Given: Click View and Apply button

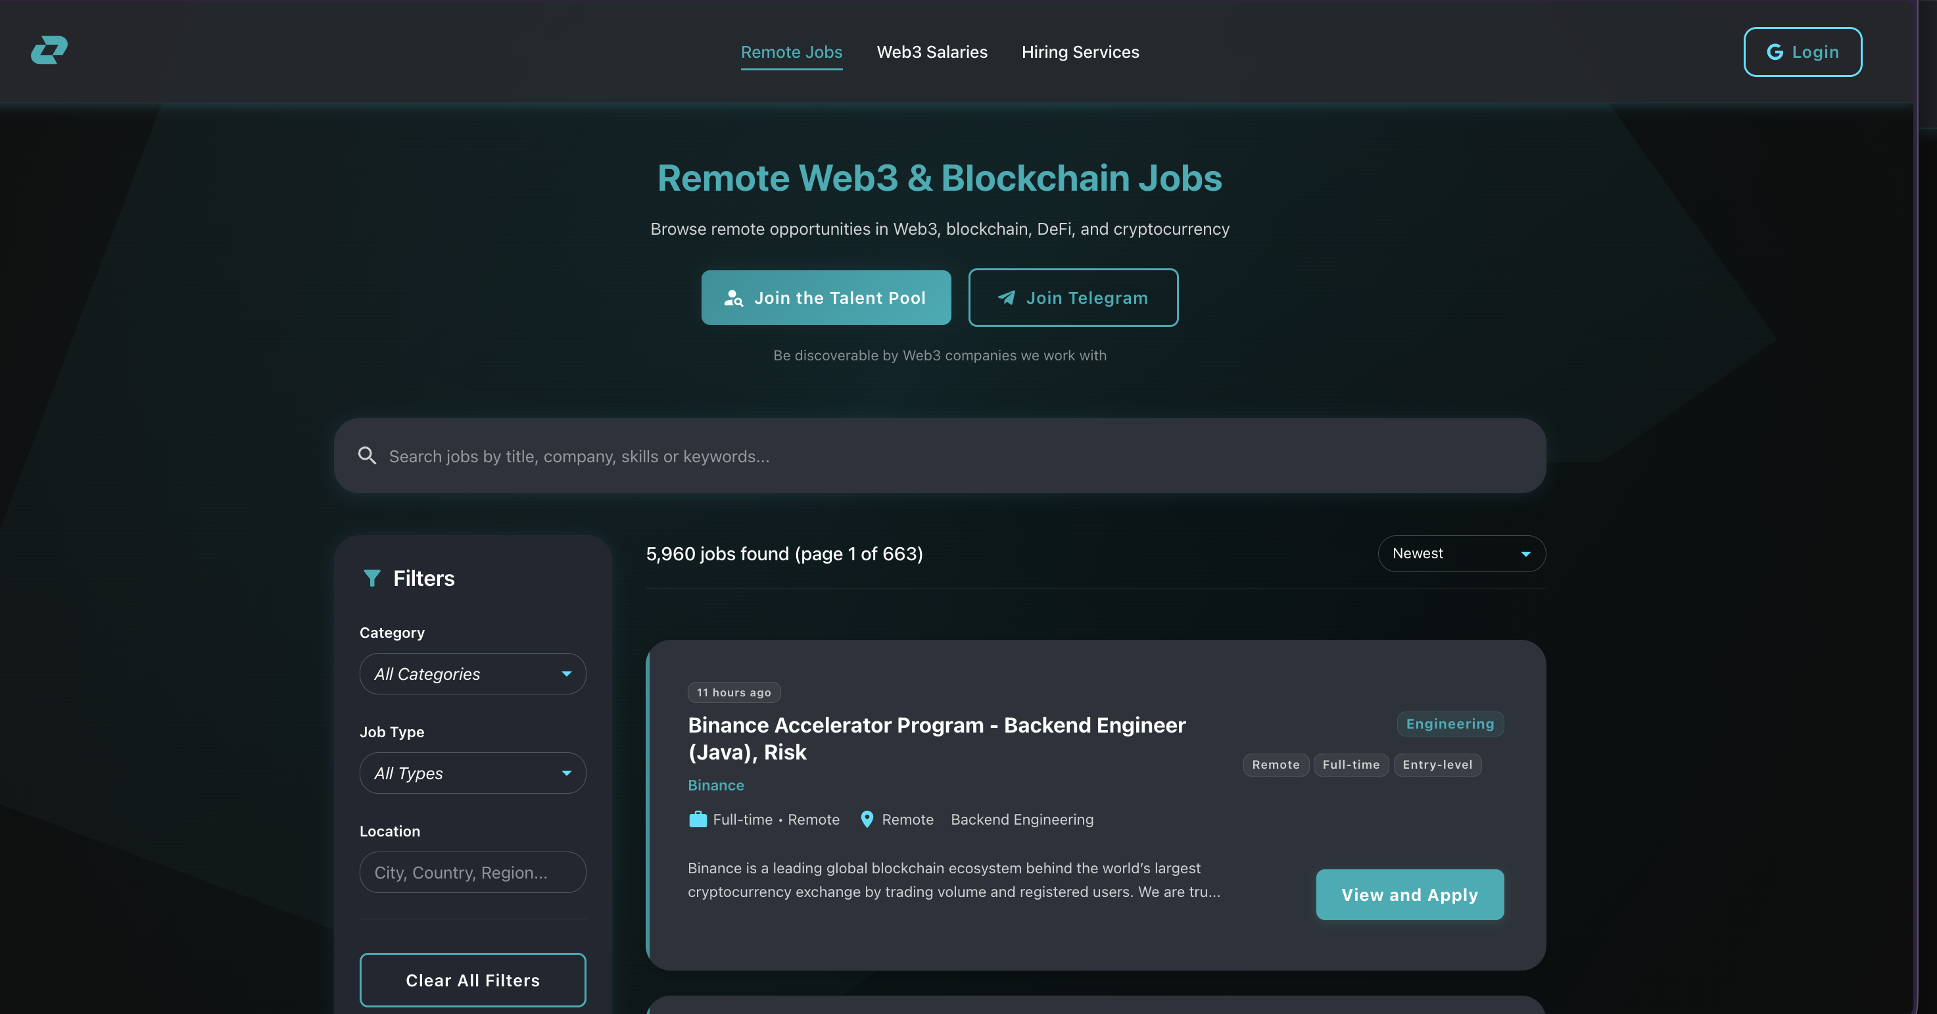Looking at the screenshot, I should click(x=1409, y=895).
